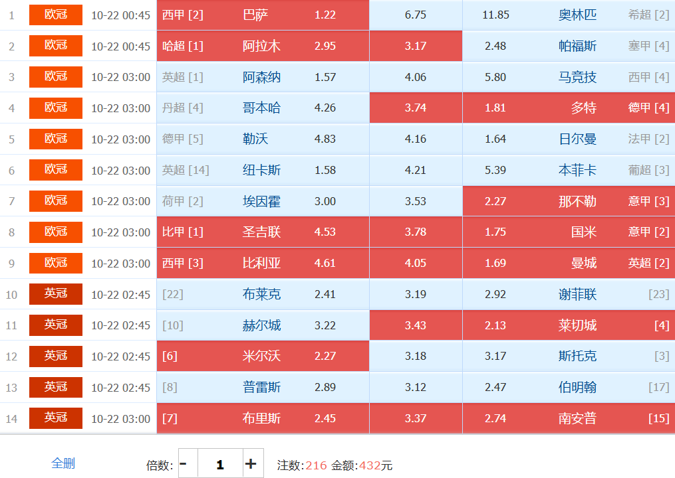Select draw odds 4.21 for 纽卡斯 match
Viewport: 675px width, 478px height.
416,170
